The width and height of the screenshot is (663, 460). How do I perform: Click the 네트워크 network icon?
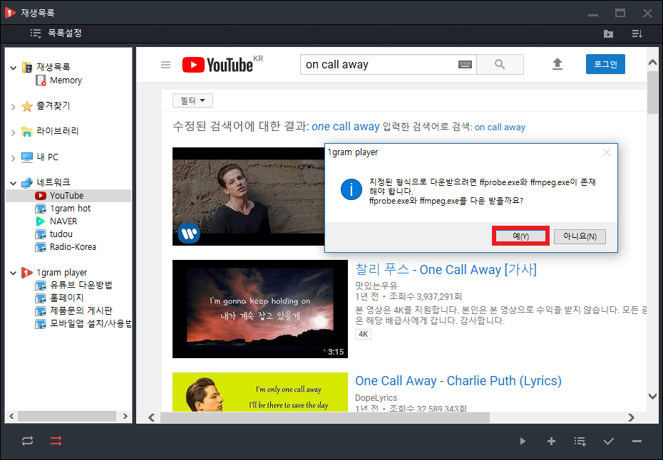tap(26, 182)
